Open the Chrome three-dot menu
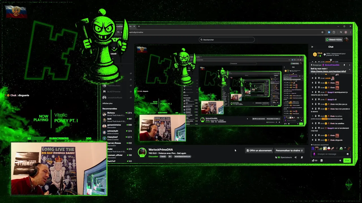362x203 pixels. click(351, 32)
